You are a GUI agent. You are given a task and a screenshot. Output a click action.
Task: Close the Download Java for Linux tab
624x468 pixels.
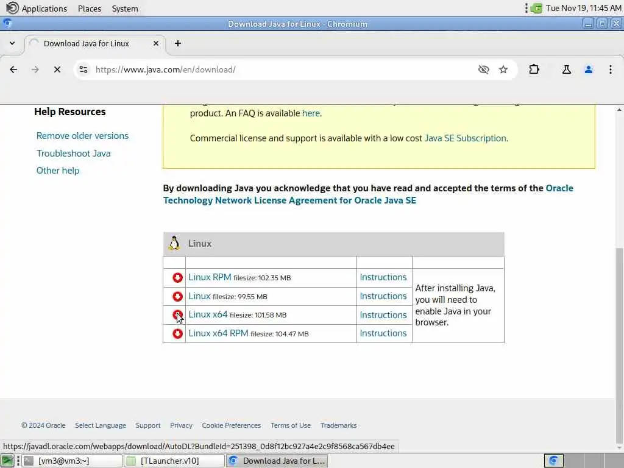point(156,43)
